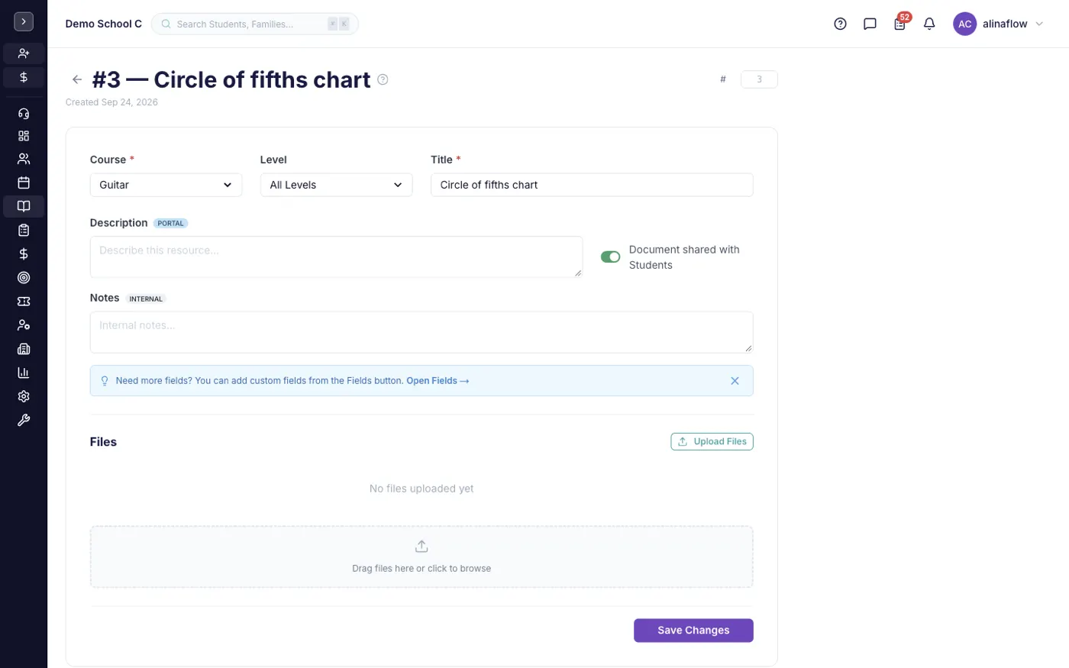
Task: Click the lightbulb icon in the hint banner
Action: [x=105, y=381]
